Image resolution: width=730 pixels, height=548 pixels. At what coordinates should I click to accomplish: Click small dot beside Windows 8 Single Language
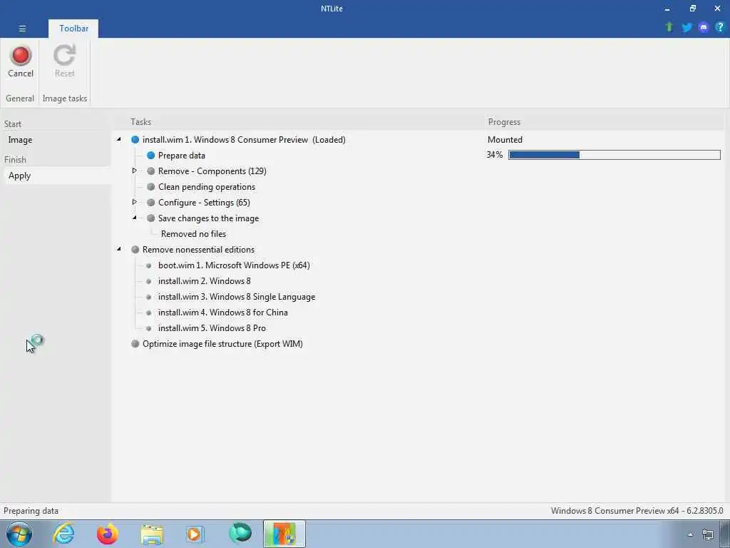pyautogui.click(x=148, y=297)
